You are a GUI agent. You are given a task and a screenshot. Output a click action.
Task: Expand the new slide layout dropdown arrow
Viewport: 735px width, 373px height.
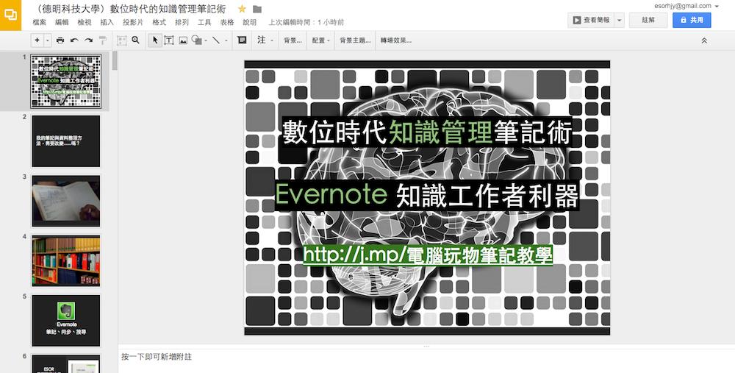click(x=47, y=40)
